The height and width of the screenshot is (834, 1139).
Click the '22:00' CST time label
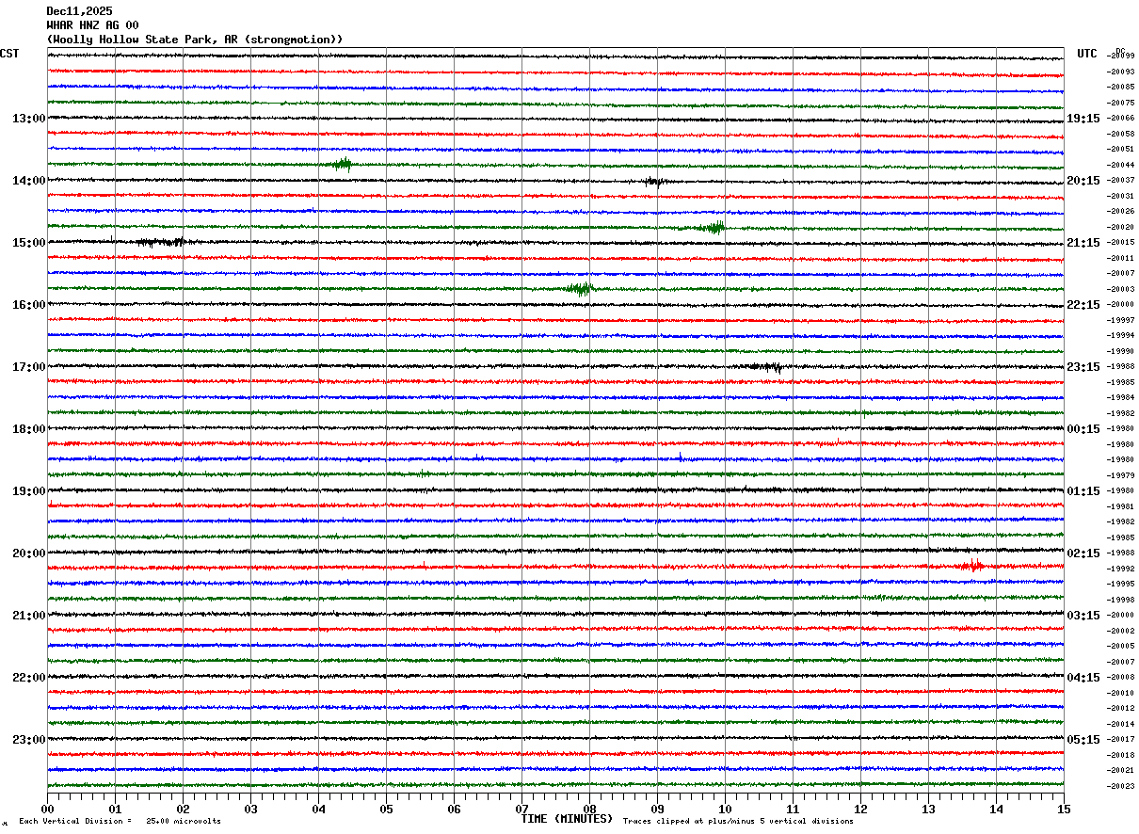(28, 678)
